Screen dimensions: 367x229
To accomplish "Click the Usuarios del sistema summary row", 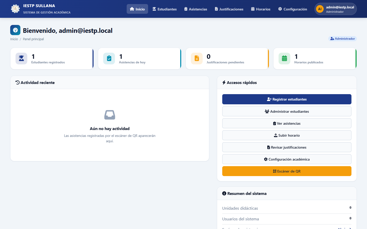I will (287, 219).
